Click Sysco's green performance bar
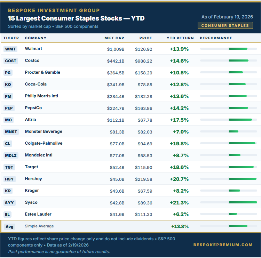Screen dimensions: 261x258 243,202
